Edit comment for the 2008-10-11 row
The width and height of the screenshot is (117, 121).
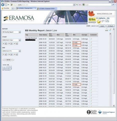(x=91, y=95)
